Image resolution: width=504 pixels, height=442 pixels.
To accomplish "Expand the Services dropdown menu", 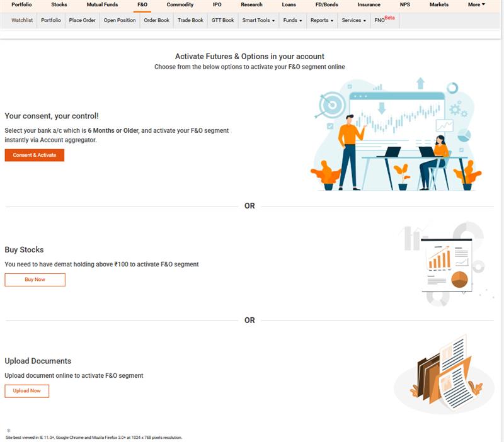I will tap(353, 20).
